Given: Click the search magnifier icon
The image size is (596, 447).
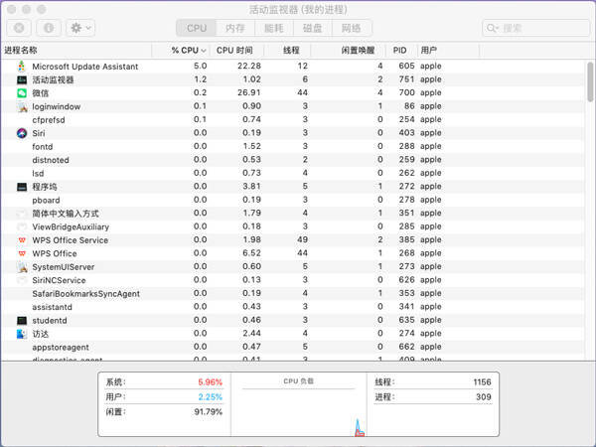Looking at the screenshot, I should pos(493,28).
